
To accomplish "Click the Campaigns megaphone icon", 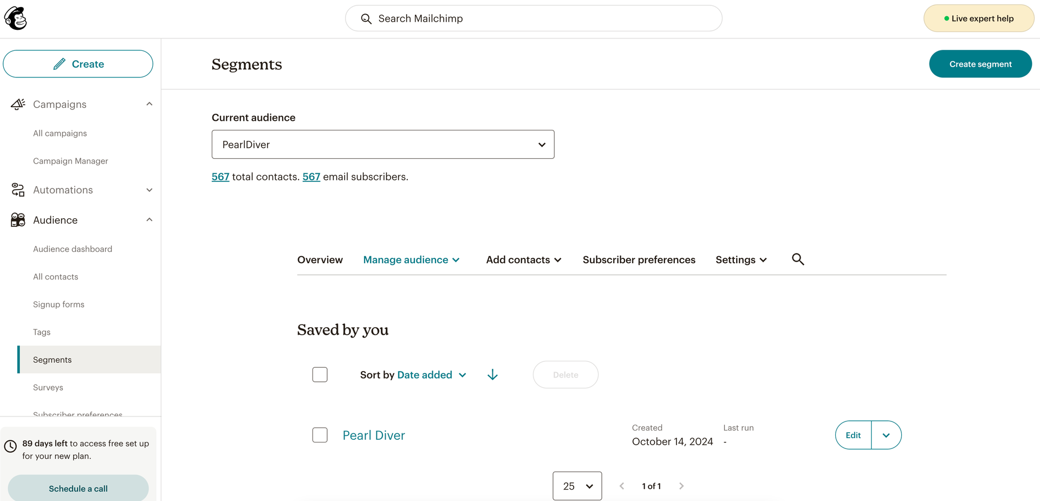I will (x=18, y=104).
